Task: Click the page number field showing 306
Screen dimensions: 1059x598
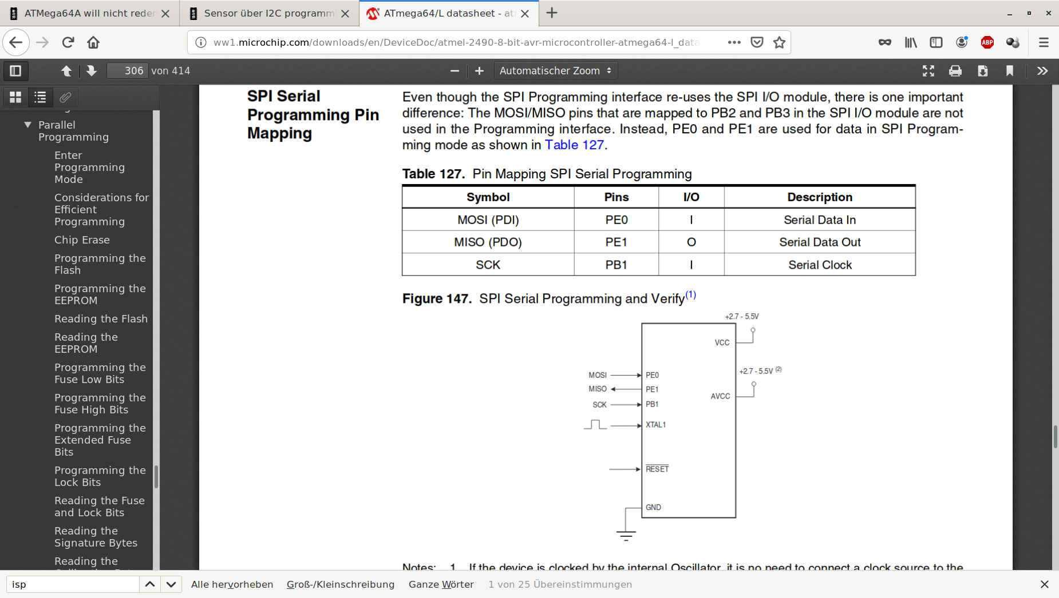Action: [x=128, y=71]
